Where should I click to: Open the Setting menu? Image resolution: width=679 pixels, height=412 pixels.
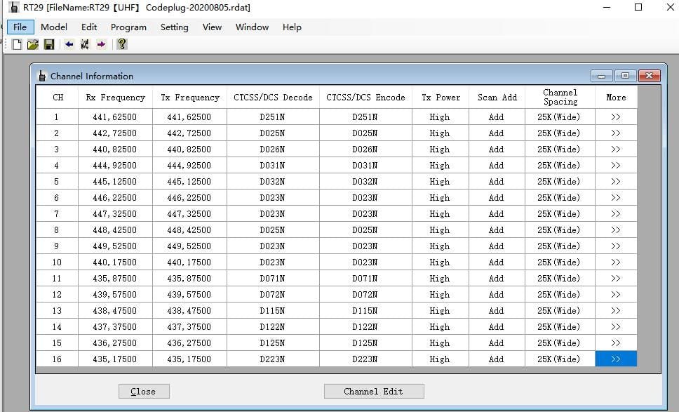174,27
